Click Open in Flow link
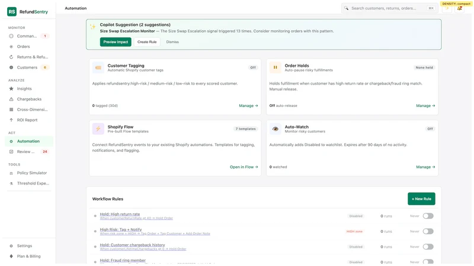 pos(244,167)
